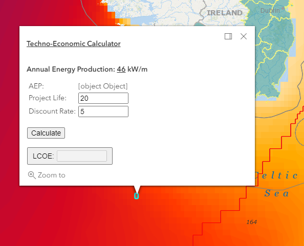This screenshot has width=304, height=246.
Task: Click the Zoom to magnifier icon
Action: click(x=32, y=175)
